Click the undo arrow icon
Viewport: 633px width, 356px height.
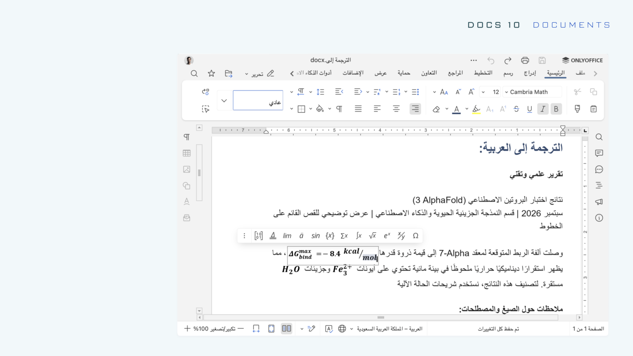tap(491, 60)
